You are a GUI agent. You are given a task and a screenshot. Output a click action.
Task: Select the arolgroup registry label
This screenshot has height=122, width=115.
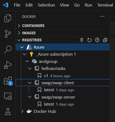(x=48, y=62)
